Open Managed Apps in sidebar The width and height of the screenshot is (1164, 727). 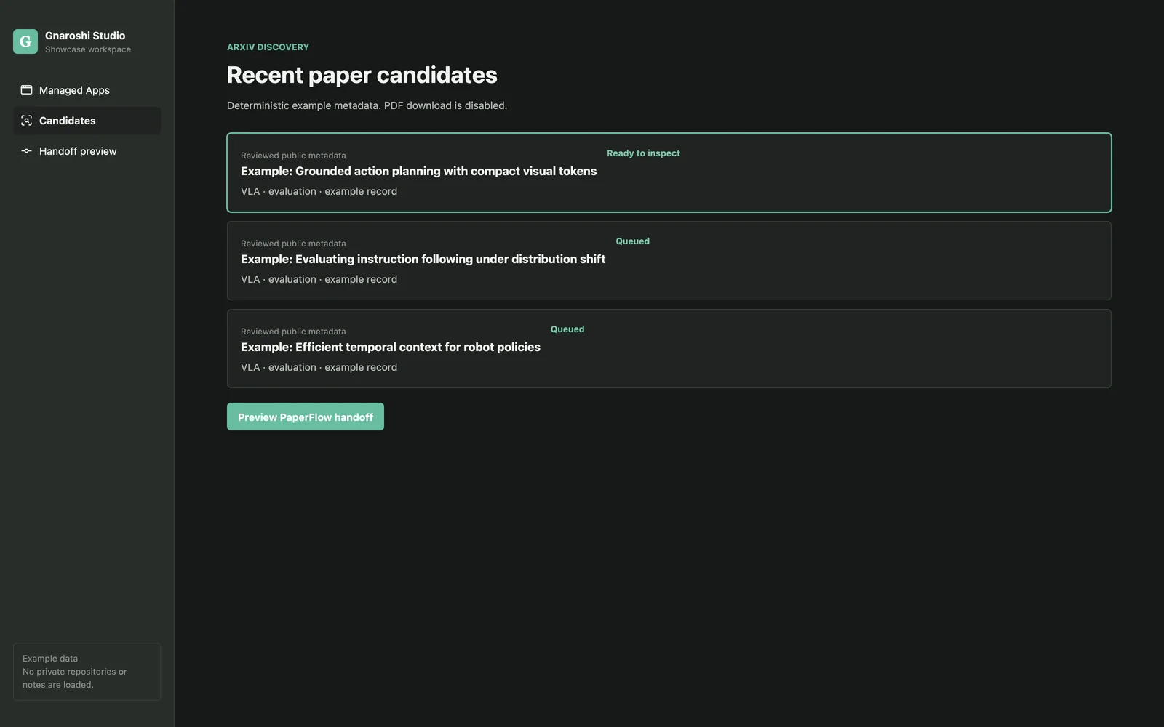click(87, 90)
